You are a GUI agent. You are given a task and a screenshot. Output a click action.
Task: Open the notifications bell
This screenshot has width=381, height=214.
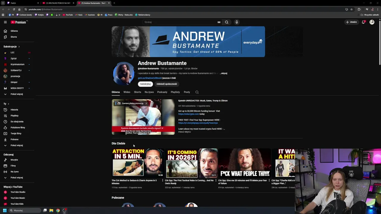[363, 22]
